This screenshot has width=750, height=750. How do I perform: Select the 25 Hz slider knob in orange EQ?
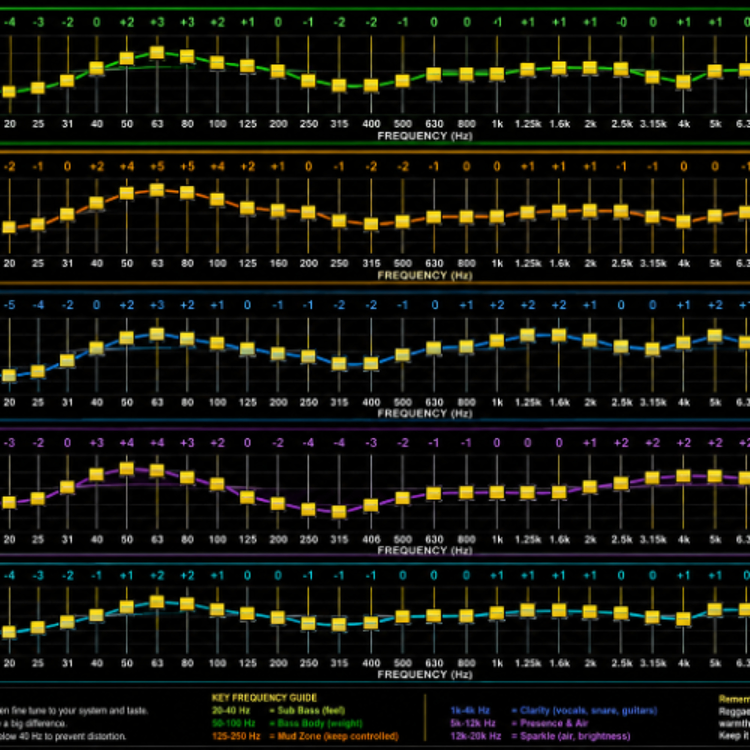(x=38, y=224)
